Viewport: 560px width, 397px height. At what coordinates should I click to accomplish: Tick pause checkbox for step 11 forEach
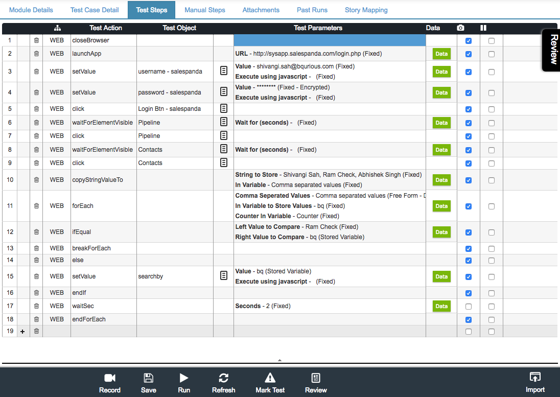pyautogui.click(x=492, y=206)
